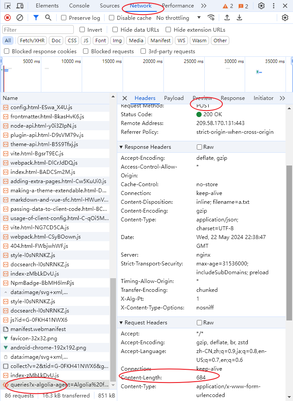Clear the network log
Screen dimensions: 293x401
pos(20,18)
